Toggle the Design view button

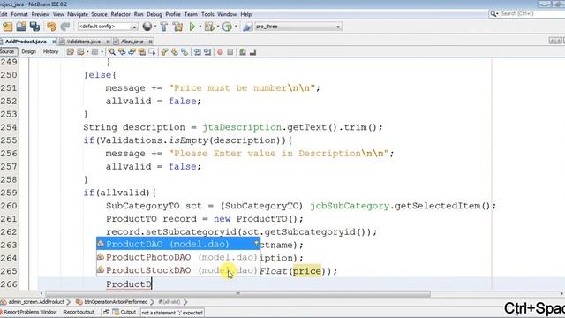(x=28, y=52)
